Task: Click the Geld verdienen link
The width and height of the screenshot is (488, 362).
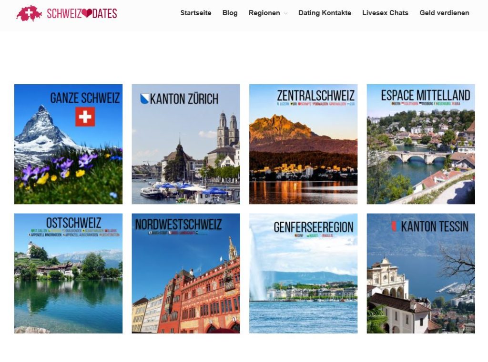Action: coord(444,13)
